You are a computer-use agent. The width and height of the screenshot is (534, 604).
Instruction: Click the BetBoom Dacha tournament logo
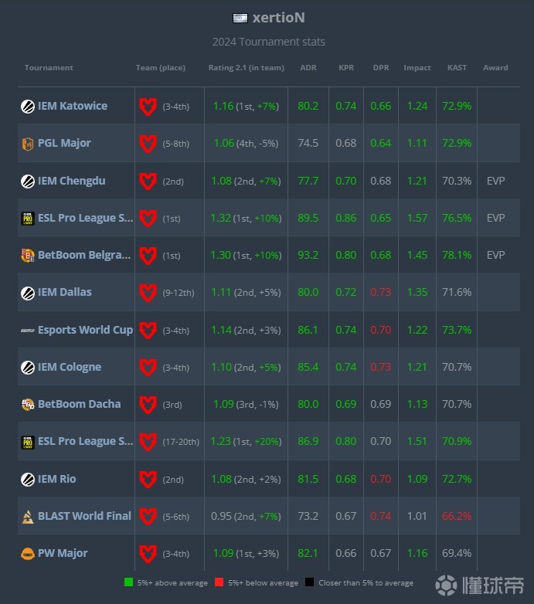(27, 404)
